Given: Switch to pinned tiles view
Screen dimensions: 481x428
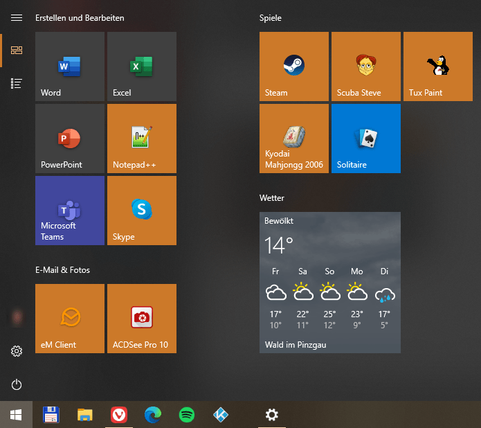Looking at the screenshot, I should pyautogui.click(x=17, y=50).
